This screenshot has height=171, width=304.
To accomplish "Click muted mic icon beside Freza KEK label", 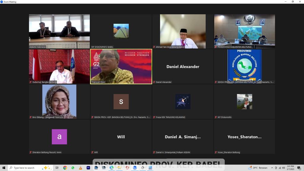I will click(x=154, y=117).
